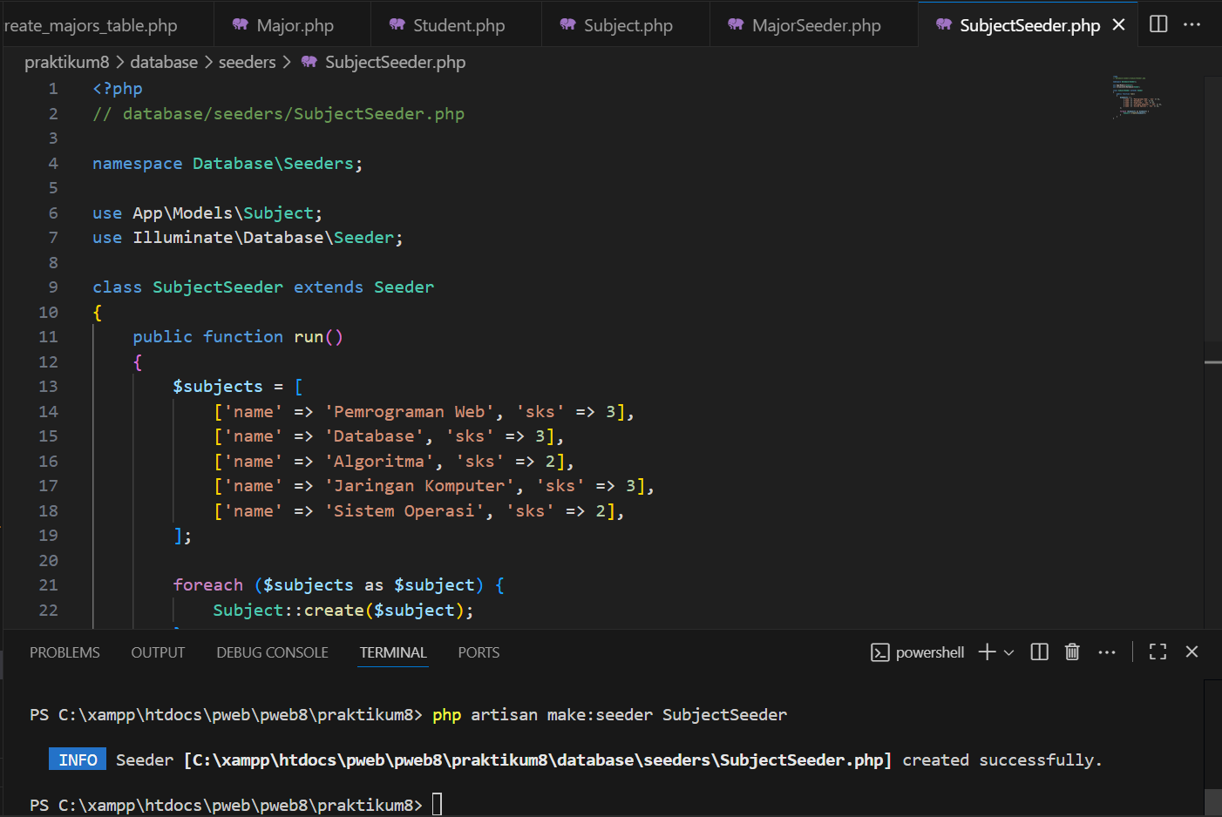The image size is (1222, 817).
Task: Click the PHP elephant icon on Student.php tab
Action: [397, 24]
